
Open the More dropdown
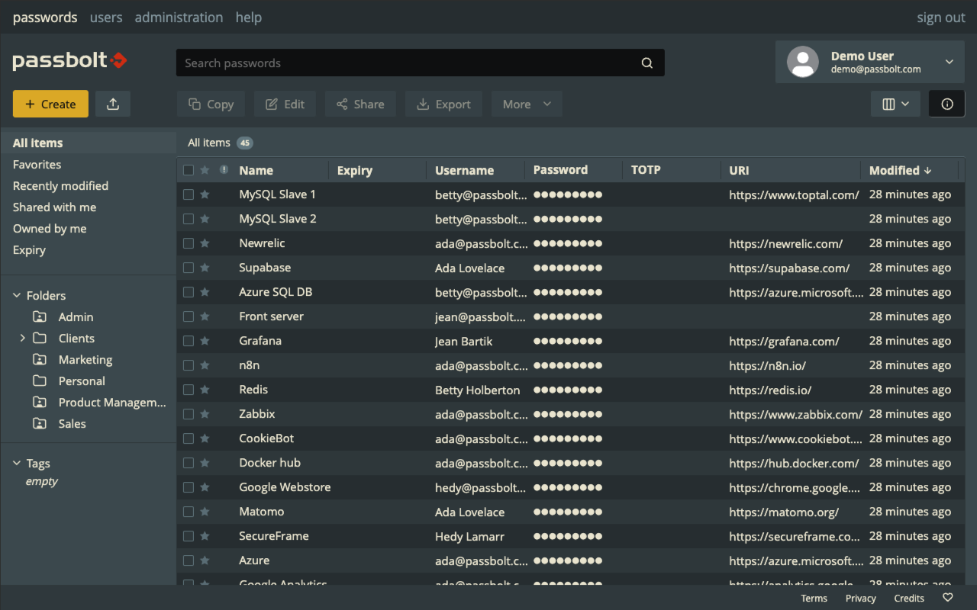pyautogui.click(x=527, y=104)
